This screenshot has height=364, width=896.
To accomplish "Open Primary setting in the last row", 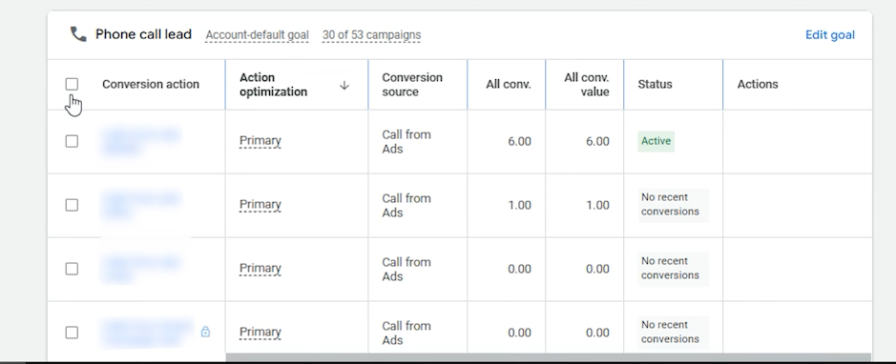I will click(260, 332).
